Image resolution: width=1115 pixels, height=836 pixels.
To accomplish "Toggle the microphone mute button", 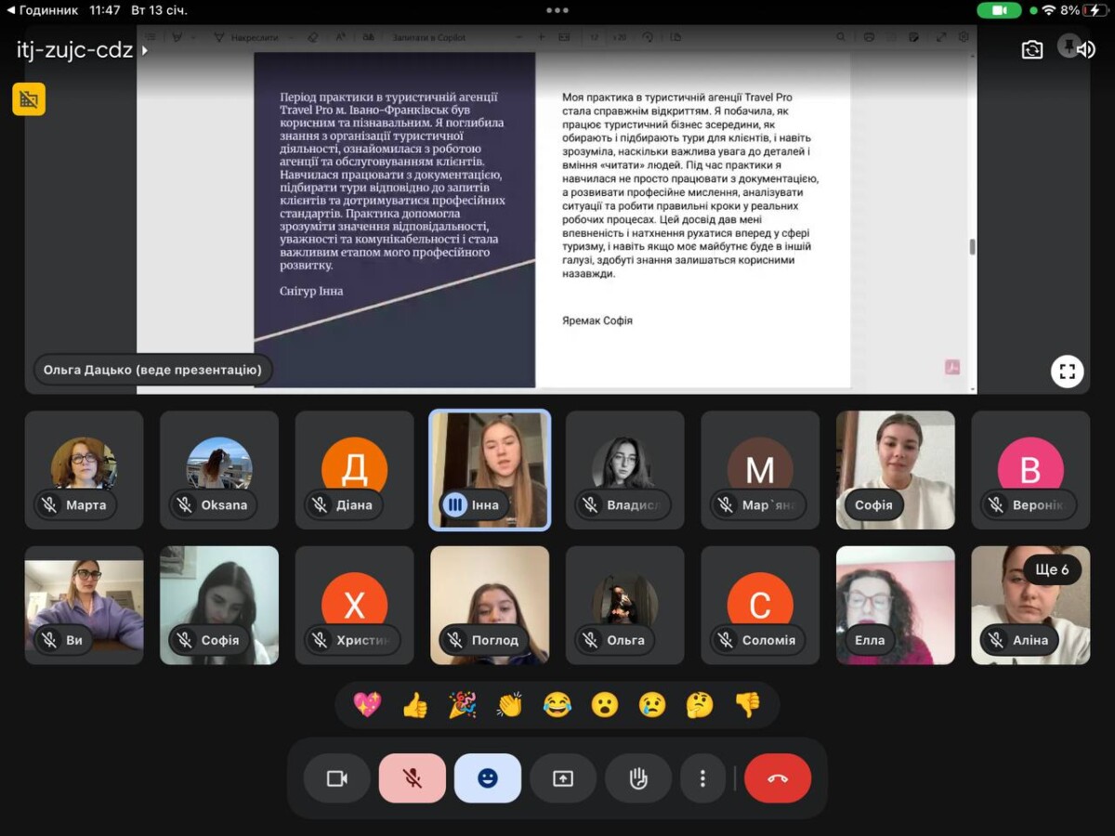I will coord(413,778).
